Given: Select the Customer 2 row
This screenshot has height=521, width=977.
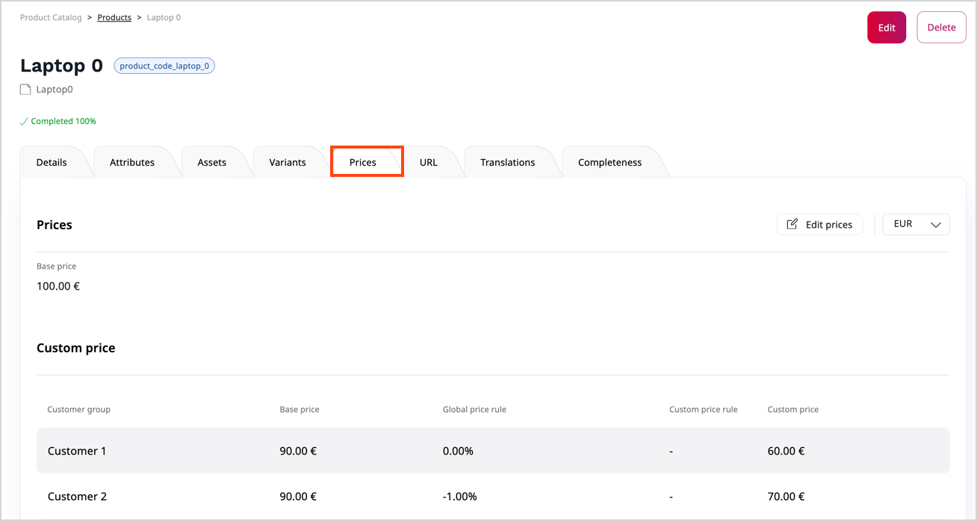Looking at the screenshot, I should point(493,496).
